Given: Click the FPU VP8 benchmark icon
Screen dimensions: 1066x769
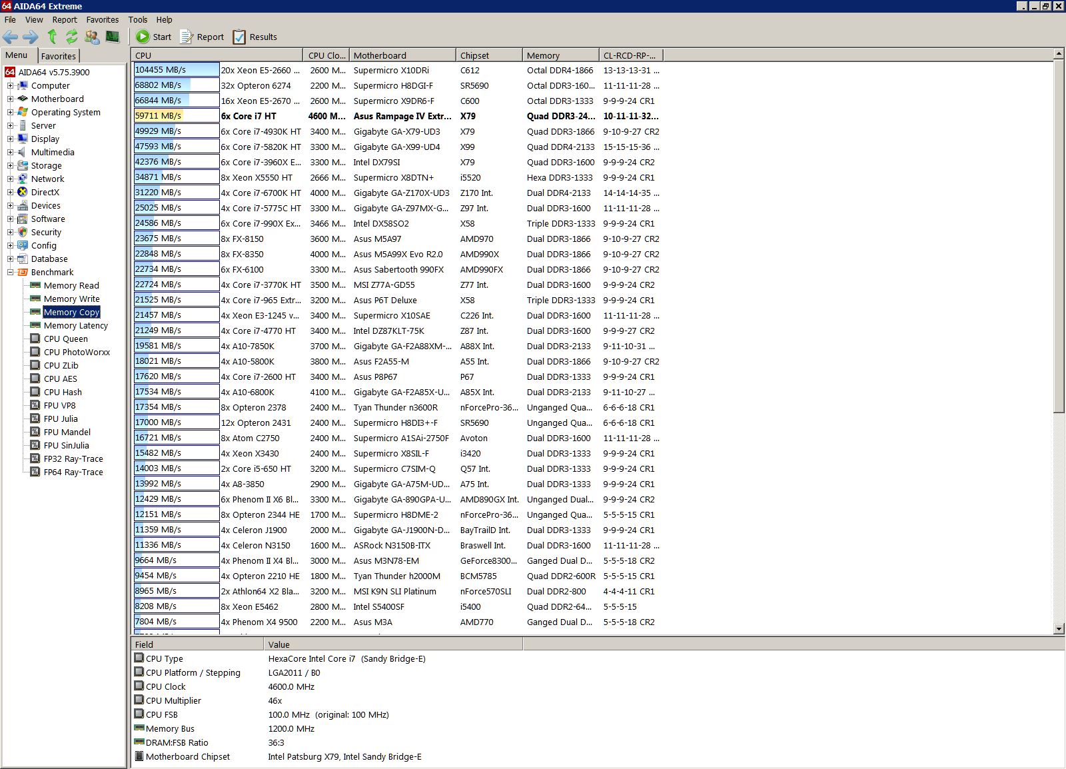Looking at the screenshot, I should [35, 405].
